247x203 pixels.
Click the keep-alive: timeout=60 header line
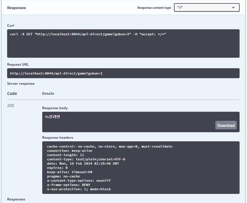coord(70,172)
